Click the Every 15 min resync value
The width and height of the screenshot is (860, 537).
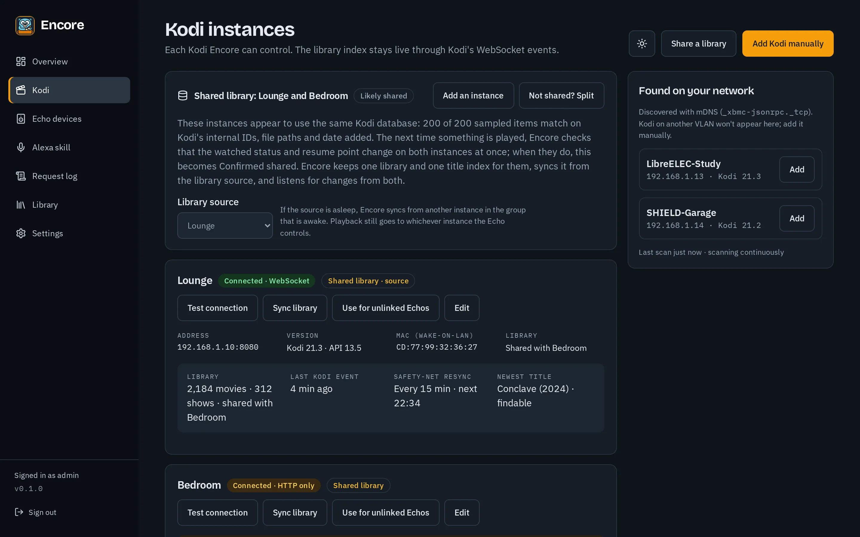pyautogui.click(x=435, y=396)
